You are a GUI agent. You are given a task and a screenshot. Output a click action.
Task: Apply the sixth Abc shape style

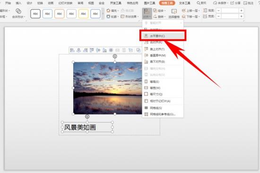click(95, 14)
